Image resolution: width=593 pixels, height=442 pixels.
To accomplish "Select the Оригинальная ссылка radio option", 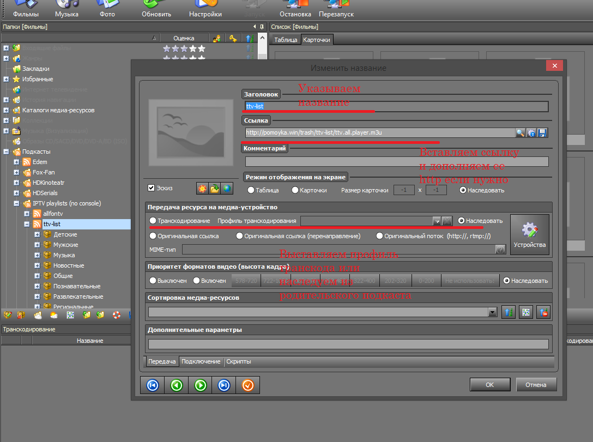I will 153,236.
